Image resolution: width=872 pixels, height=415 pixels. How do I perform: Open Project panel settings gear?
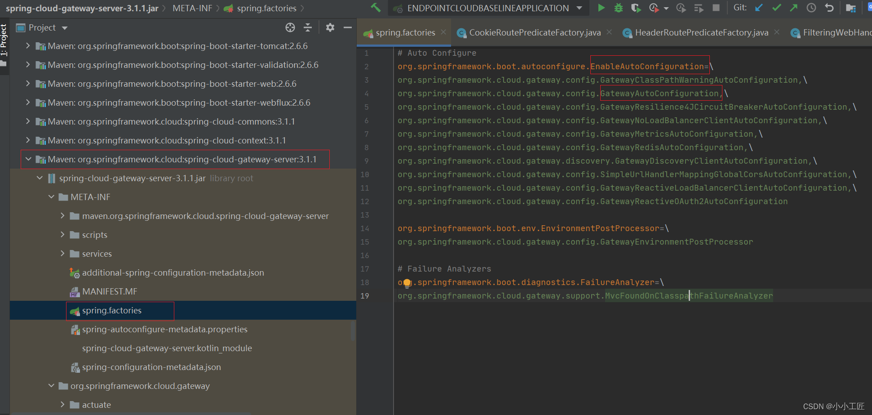(330, 27)
